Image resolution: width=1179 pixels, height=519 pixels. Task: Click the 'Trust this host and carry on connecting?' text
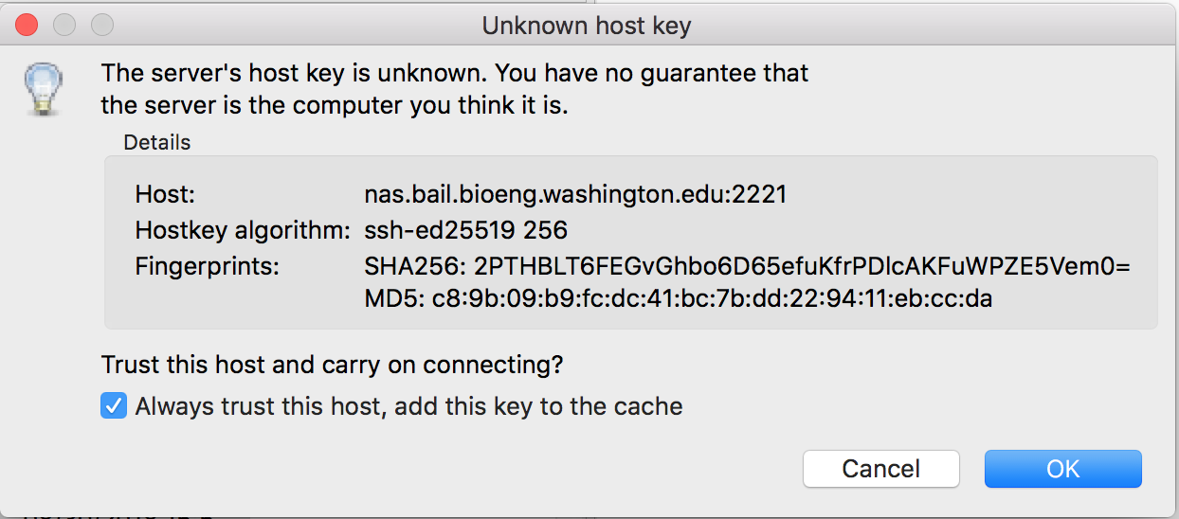[x=333, y=364]
